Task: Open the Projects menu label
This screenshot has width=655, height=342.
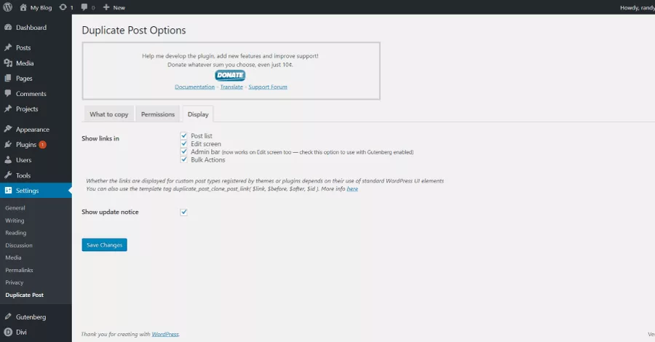Action: point(27,108)
